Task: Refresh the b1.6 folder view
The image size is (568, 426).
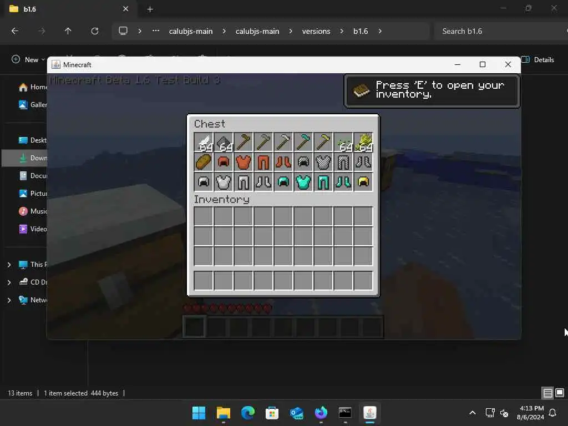Action: pyautogui.click(x=95, y=31)
